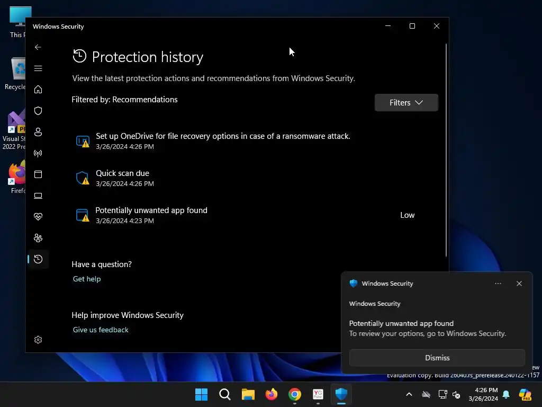
Task: Expand the Filters dropdown
Action: point(406,103)
